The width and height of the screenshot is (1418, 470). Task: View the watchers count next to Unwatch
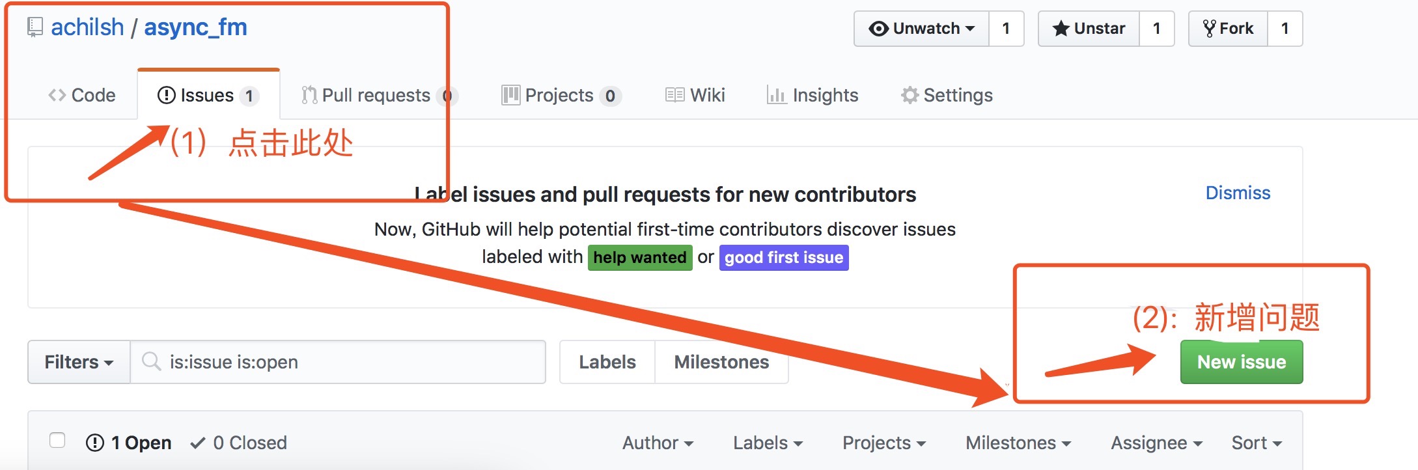[1006, 29]
